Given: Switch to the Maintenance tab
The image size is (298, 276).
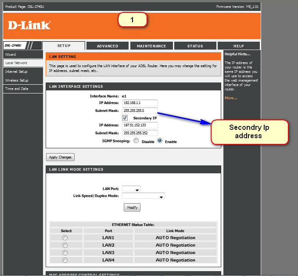Looking at the screenshot, I should [151, 46].
